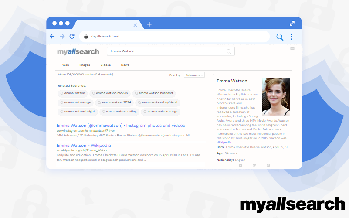This screenshot has height=218, width=349.
Task: Open a new tab with plus icon
Action: tap(149, 24)
